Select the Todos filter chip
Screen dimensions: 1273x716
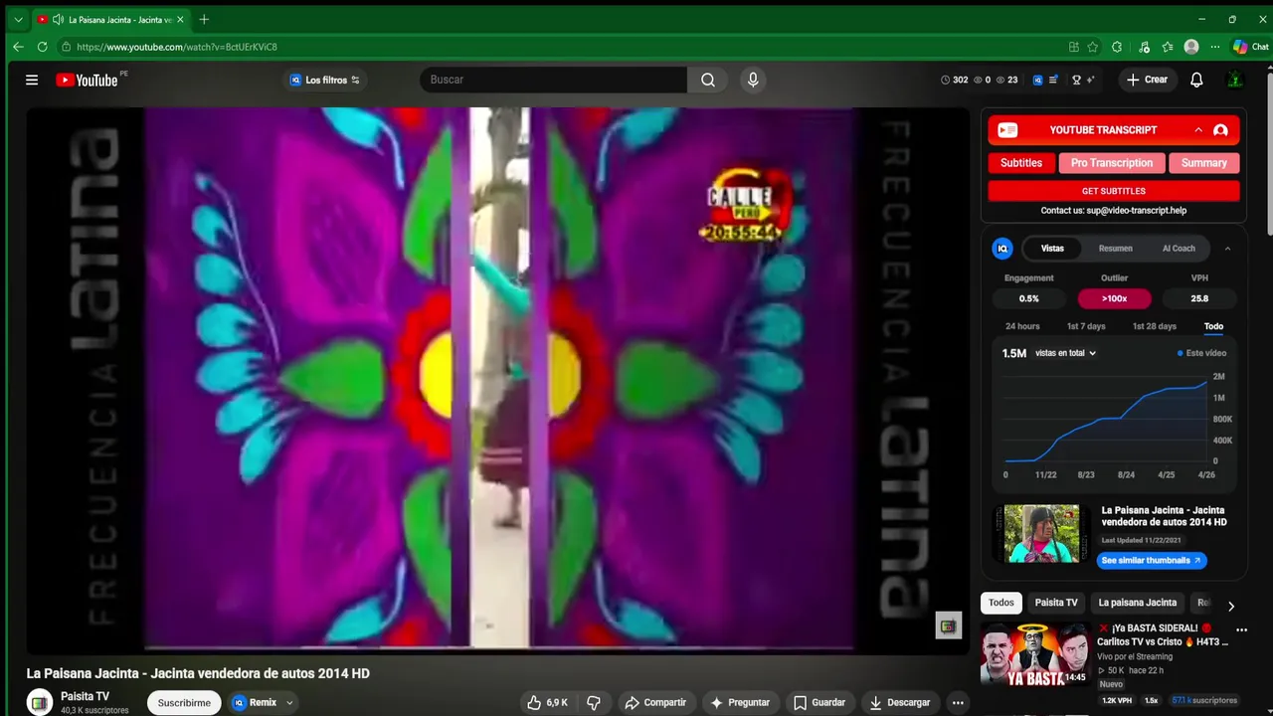tap(1001, 603)
